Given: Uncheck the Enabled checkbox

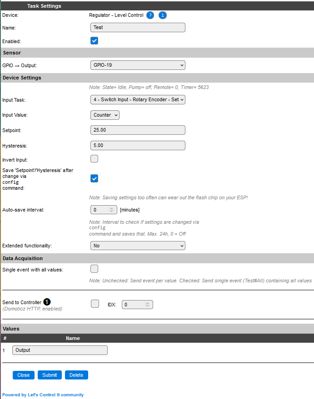Looking at the screenshot, I should point(94,41).
